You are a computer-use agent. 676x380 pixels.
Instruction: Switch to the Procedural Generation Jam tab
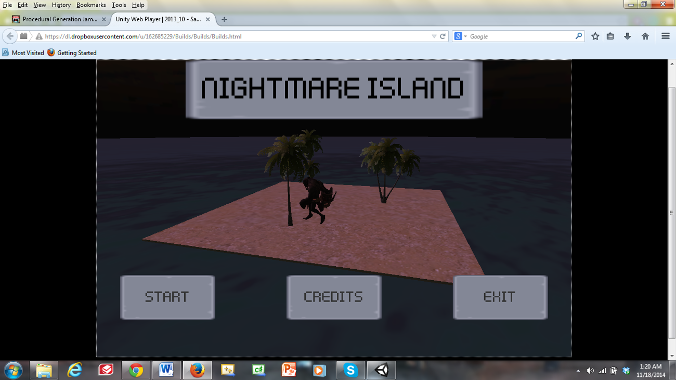(x=57, y=19)
